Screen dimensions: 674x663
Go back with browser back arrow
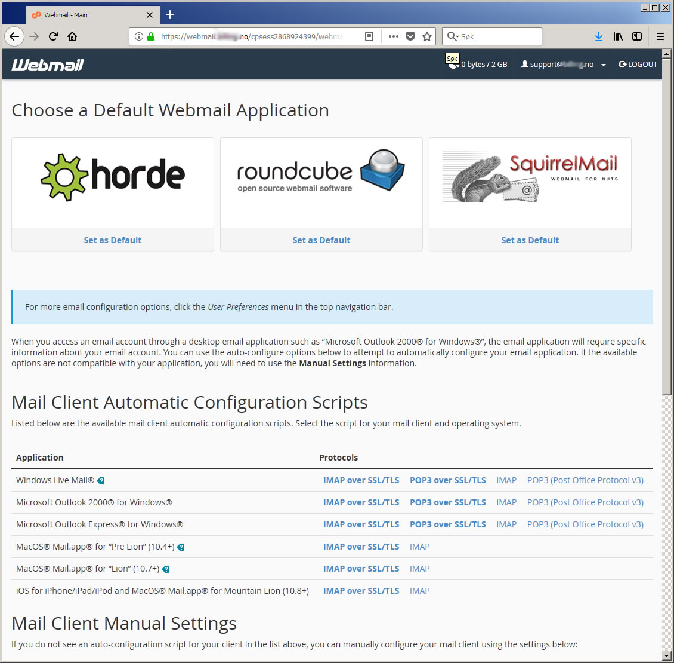(14, 36)
